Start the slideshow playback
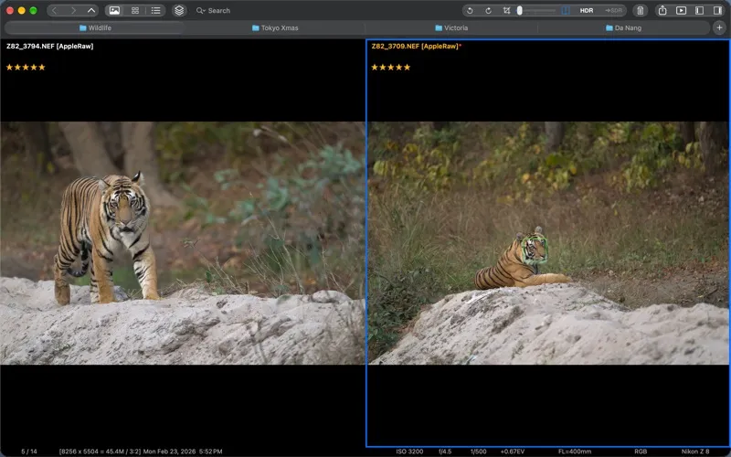 point(681,10)
